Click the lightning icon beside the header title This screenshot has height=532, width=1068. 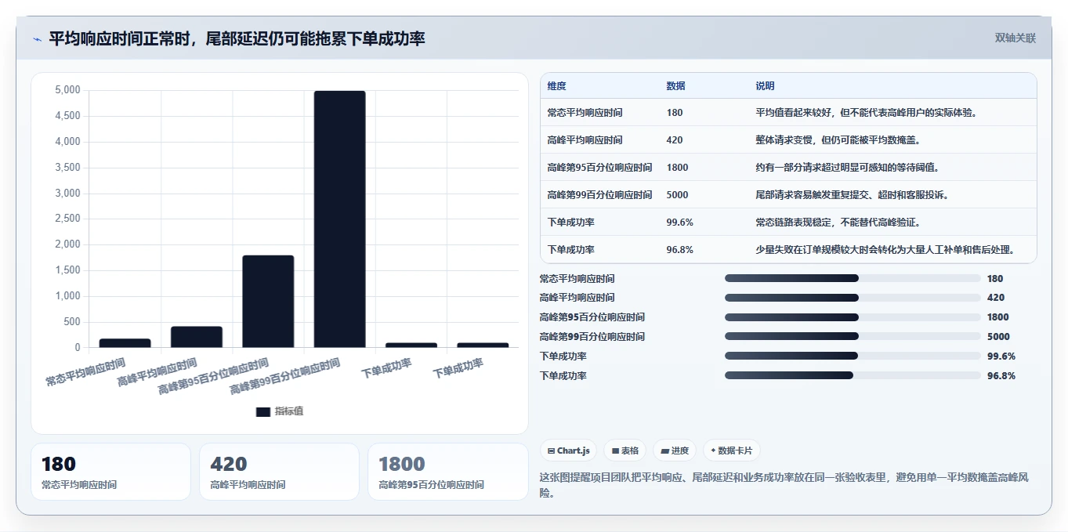tap(37, 39)
